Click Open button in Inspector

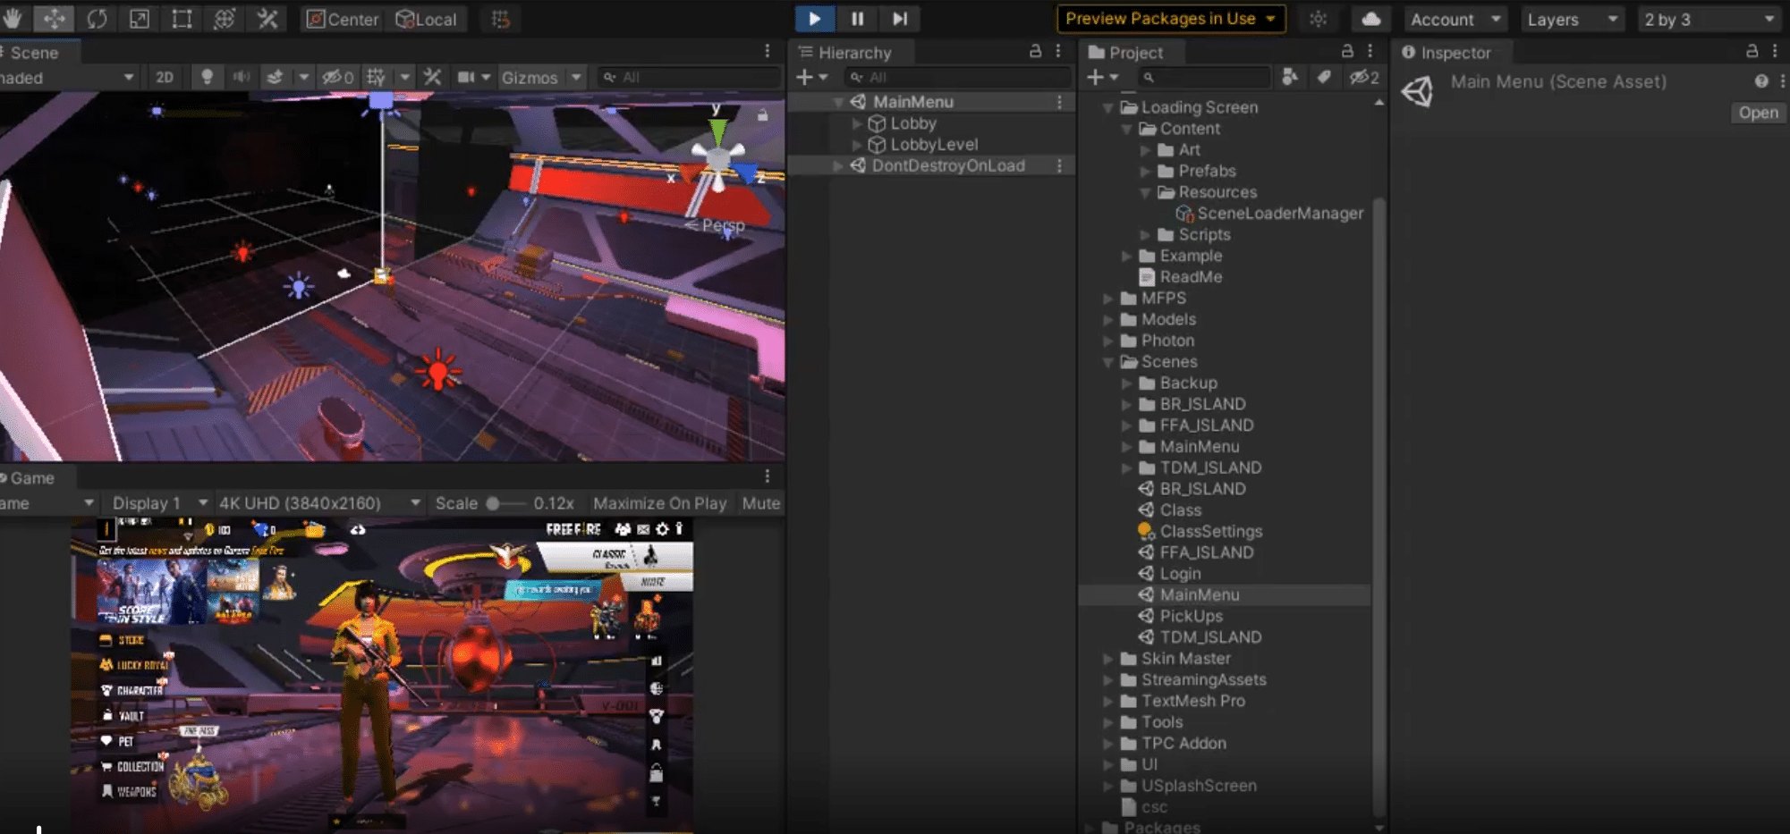point(1758,113)
